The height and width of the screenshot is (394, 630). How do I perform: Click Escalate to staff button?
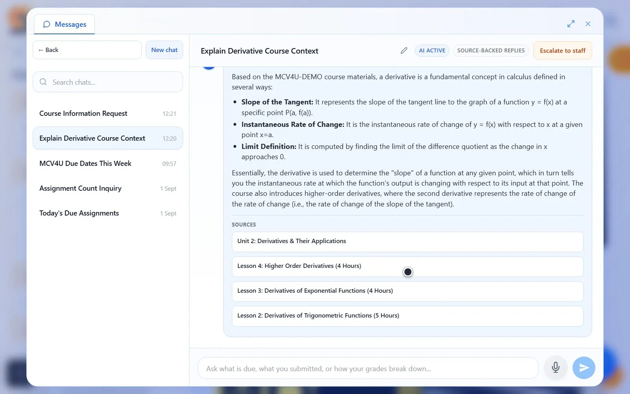coord(563,51)
